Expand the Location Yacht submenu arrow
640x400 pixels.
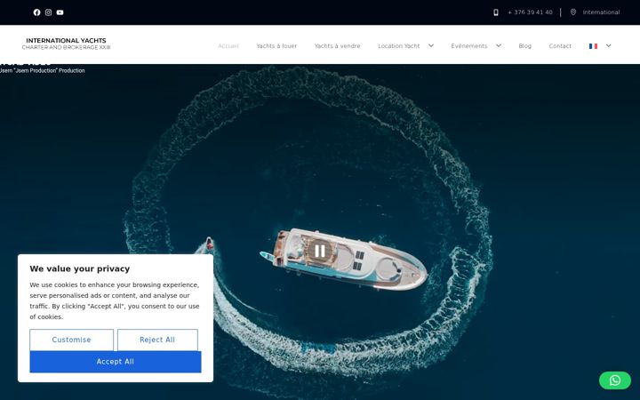coord(431,45)
